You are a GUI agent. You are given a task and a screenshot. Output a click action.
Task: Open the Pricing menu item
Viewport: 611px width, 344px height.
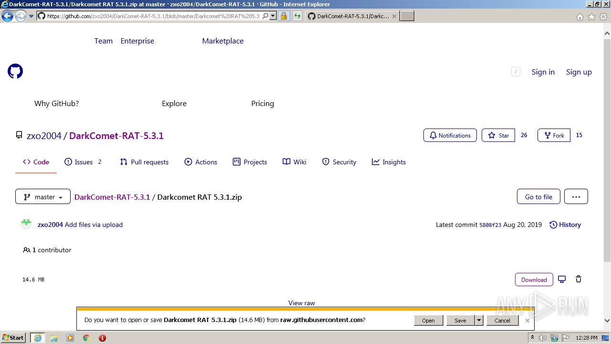tap(263, 103)
